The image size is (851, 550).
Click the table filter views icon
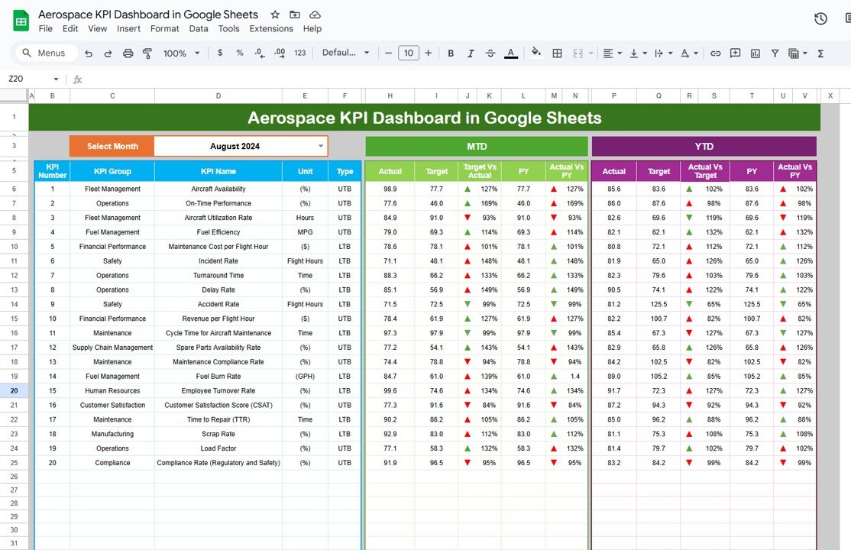coord(794,53)
